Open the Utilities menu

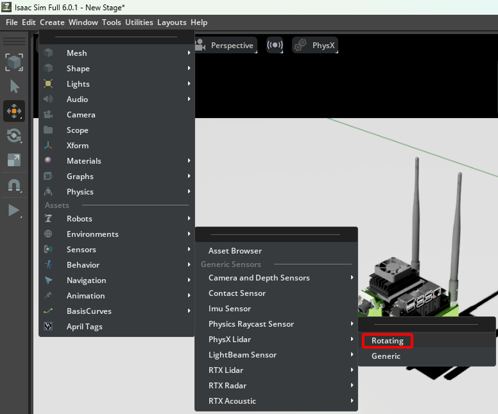pos(139,22)
